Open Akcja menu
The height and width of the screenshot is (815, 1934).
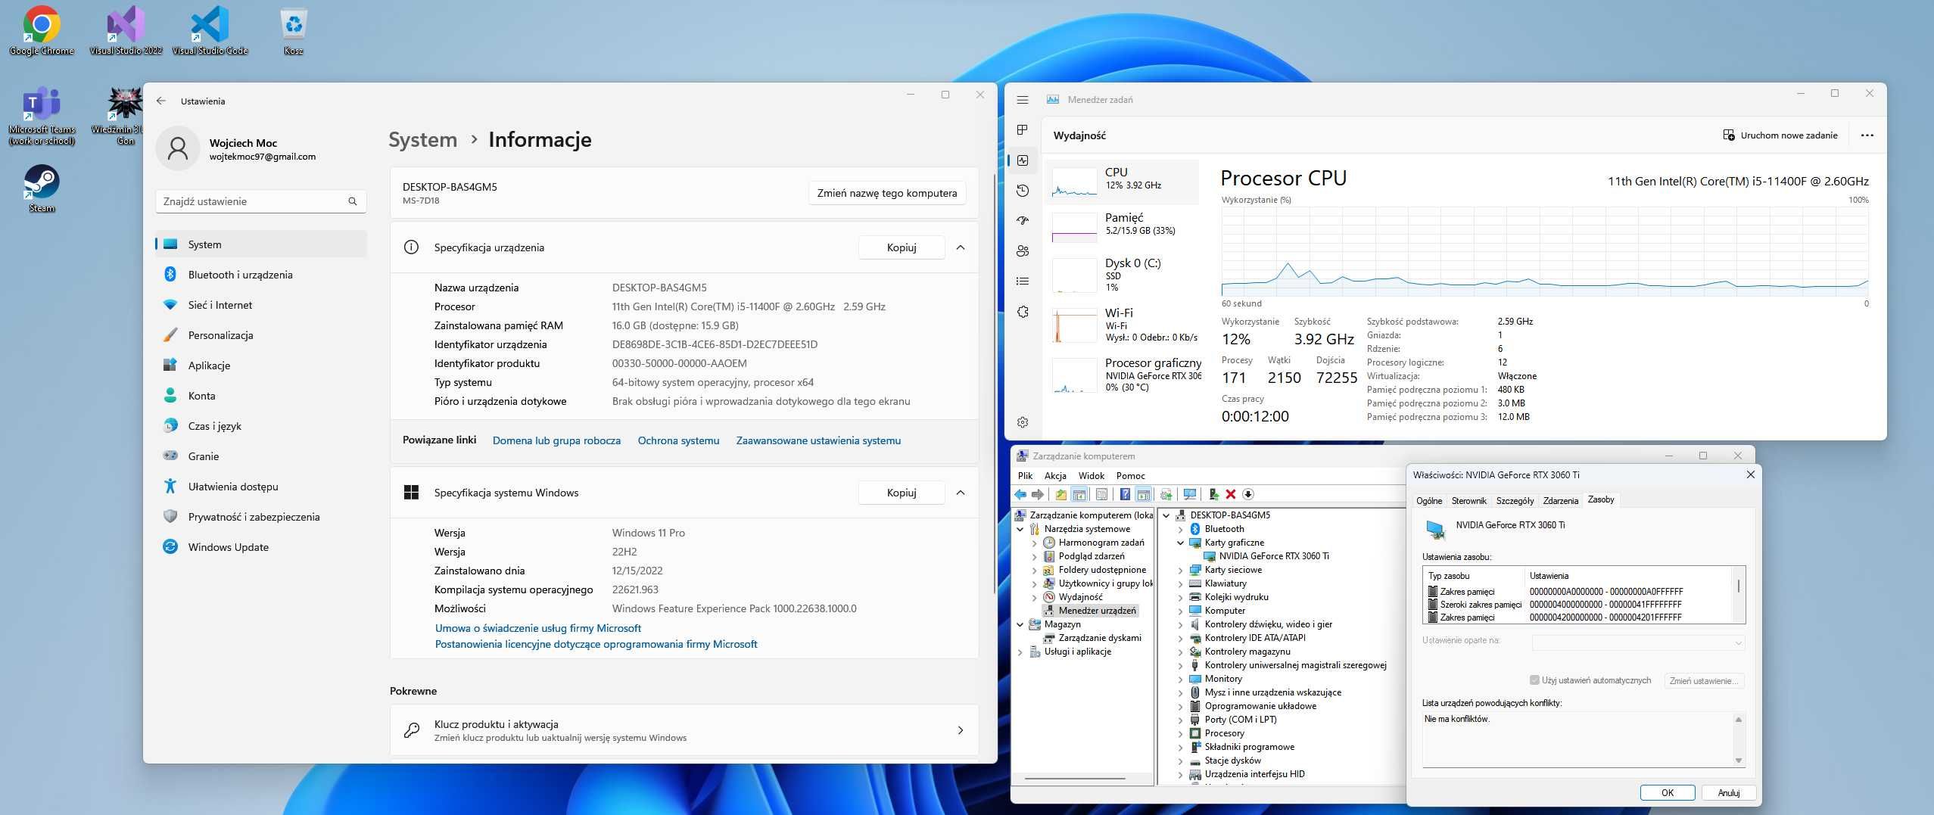click(x=1055, y=476)
